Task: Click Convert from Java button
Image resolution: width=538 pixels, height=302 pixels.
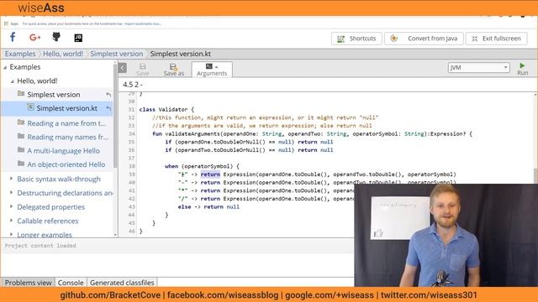Action: (x=424, y=39)
